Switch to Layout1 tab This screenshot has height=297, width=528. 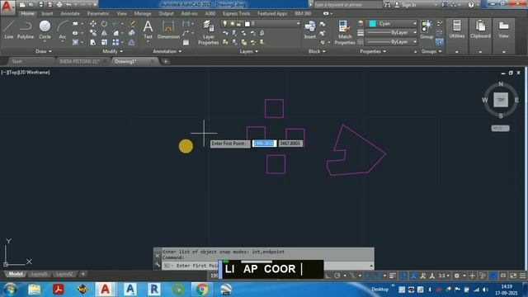click(39, 274)
